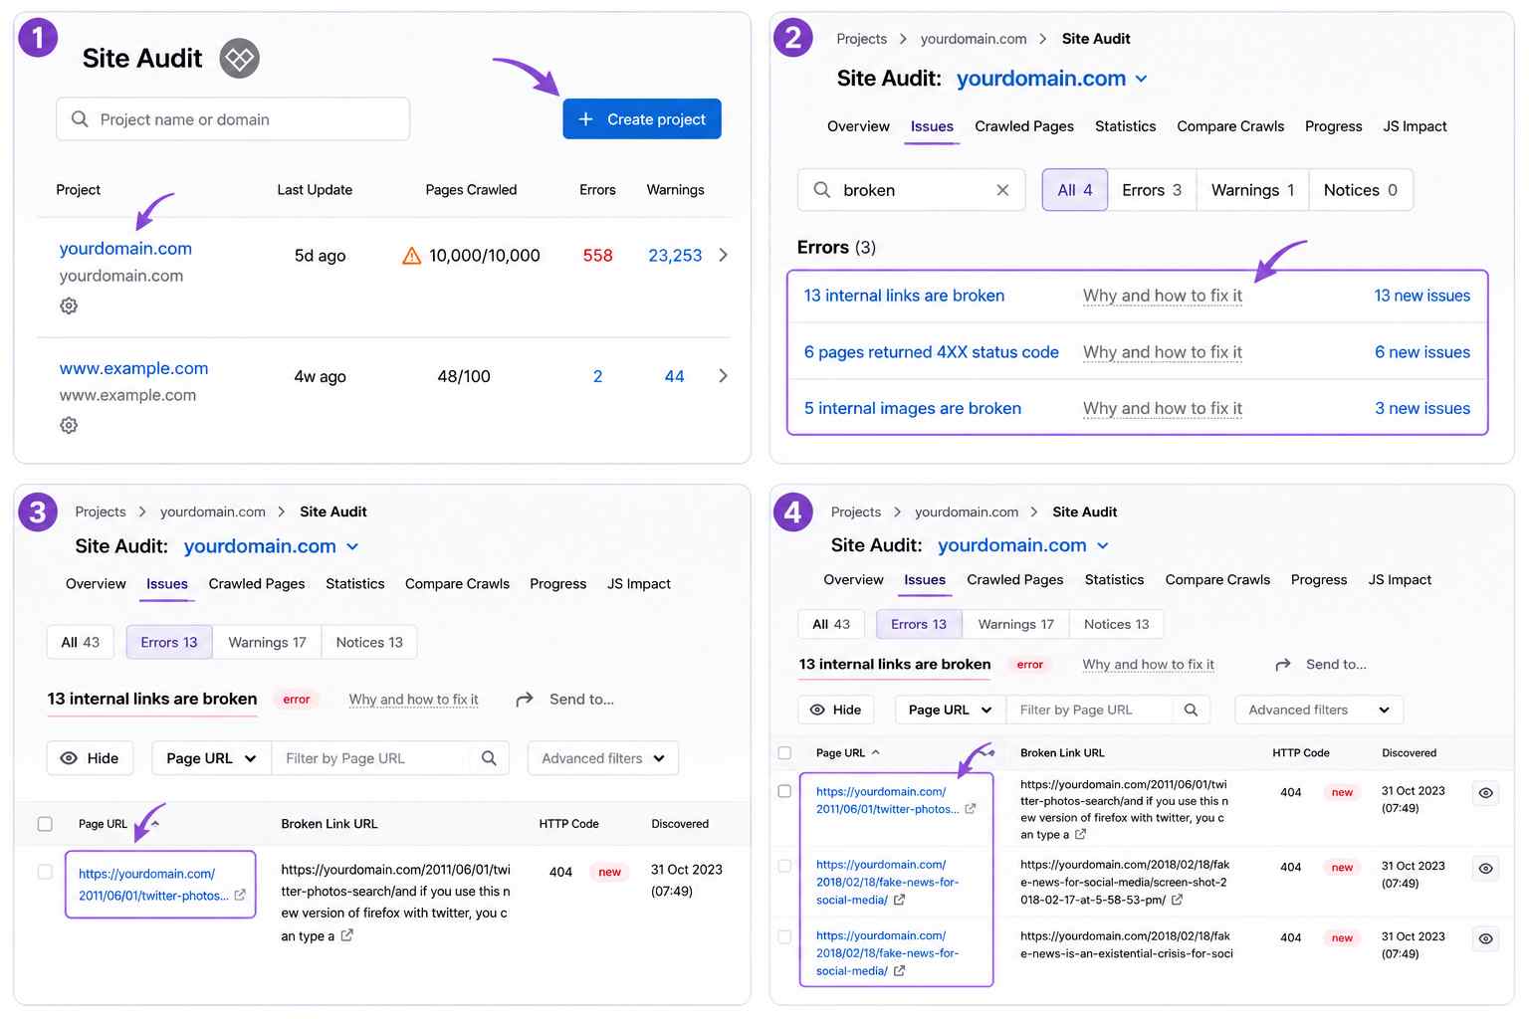1529x1019 pixels.
Task: Click search icon in panel 4 URL filter
Action: [1191, 710]
